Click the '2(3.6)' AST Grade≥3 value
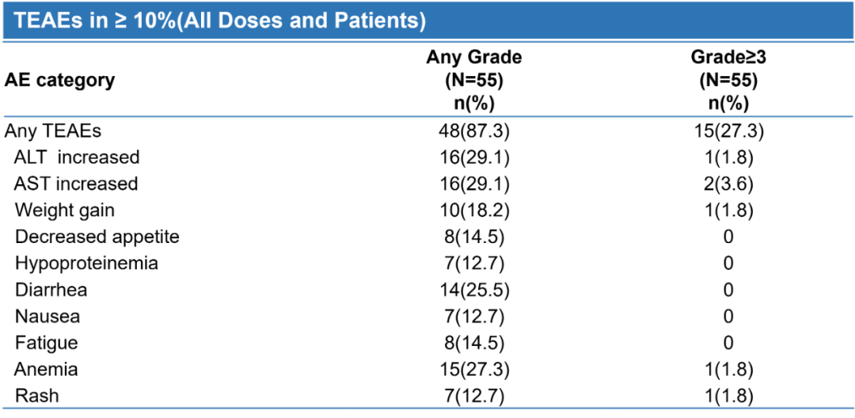This screenshot has height=418, width=855. click(728, 184)
